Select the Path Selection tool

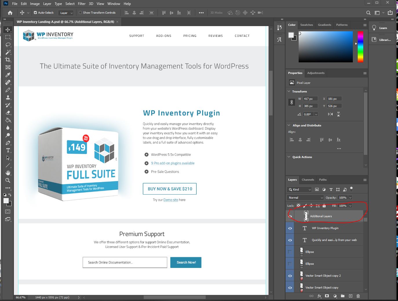8,158
